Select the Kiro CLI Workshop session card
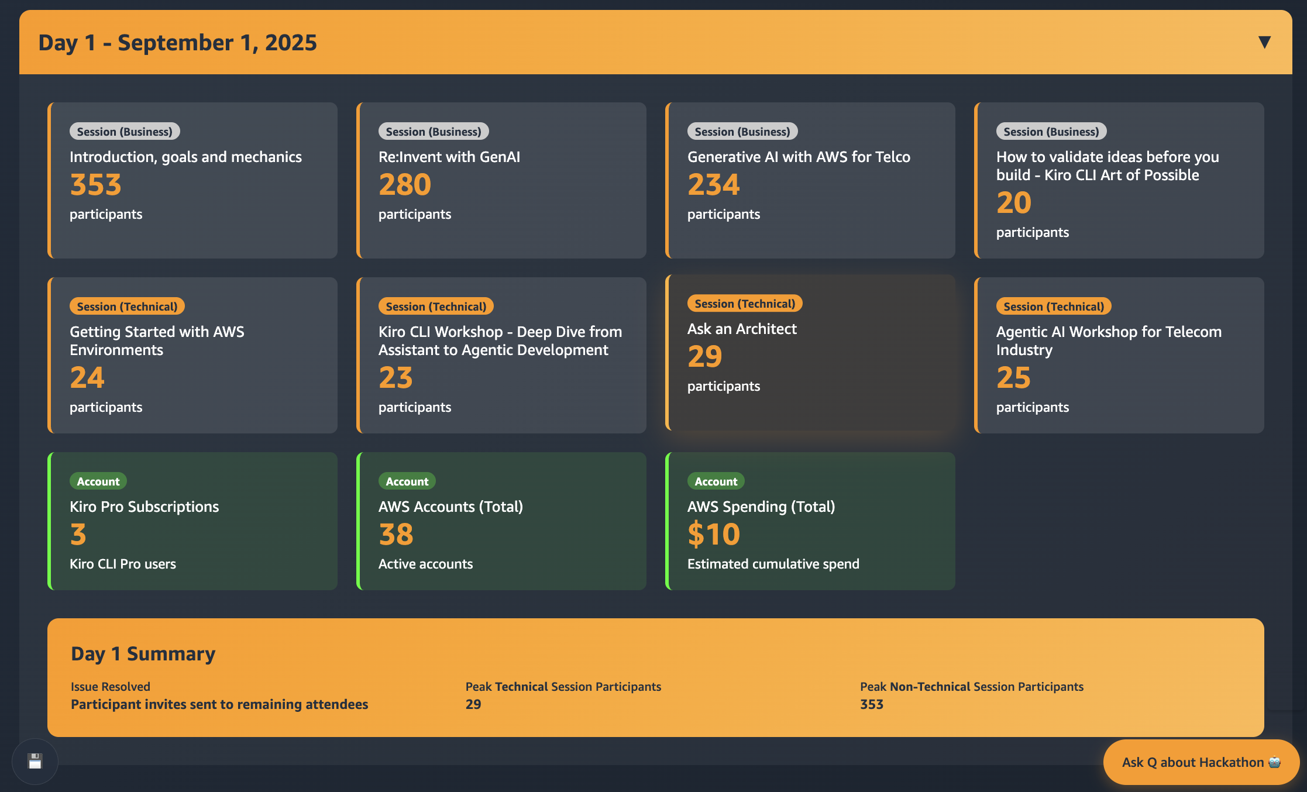The height and width of the screenshot is (792, 1307). (x=501, y=355)
